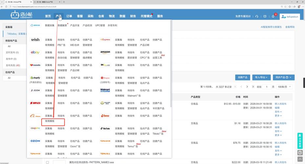Viewport: 305px width, 164px height.
Task: Open the notification bell icon
Action: point(273,16)
